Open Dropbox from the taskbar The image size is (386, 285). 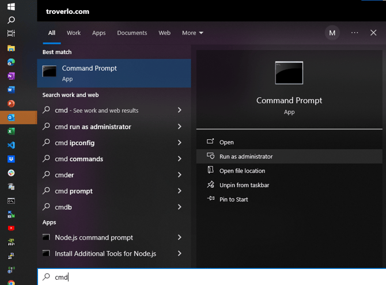pos(11,159)
